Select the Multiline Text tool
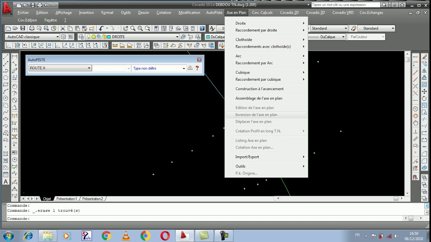This screenshot has width=431, height=242. tap(6, 182)
